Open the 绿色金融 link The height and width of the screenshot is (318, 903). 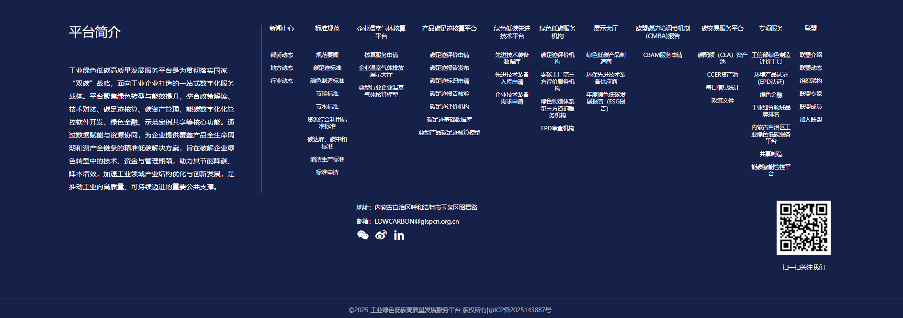(x=771, y=95)
